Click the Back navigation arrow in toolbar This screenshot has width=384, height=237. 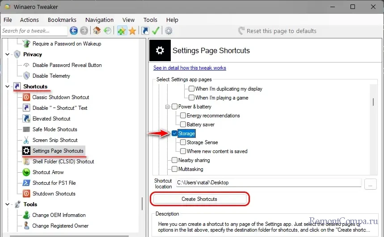[73, 31]
